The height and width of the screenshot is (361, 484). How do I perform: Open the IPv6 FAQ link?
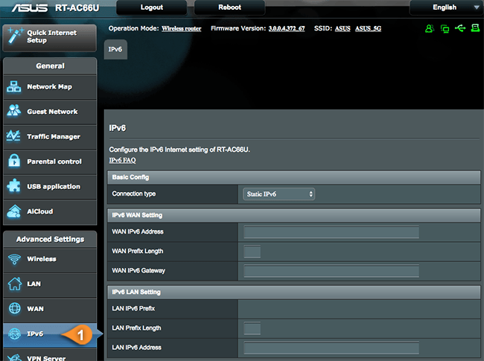click(124, 160)
